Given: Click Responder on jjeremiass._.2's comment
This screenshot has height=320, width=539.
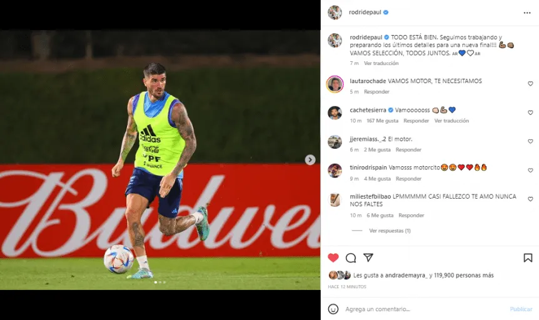Looking at the screenshot, I should [x=408, y=150].
